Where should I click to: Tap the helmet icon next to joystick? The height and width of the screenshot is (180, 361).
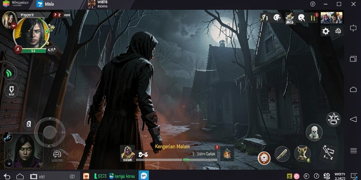coord(57,155)
